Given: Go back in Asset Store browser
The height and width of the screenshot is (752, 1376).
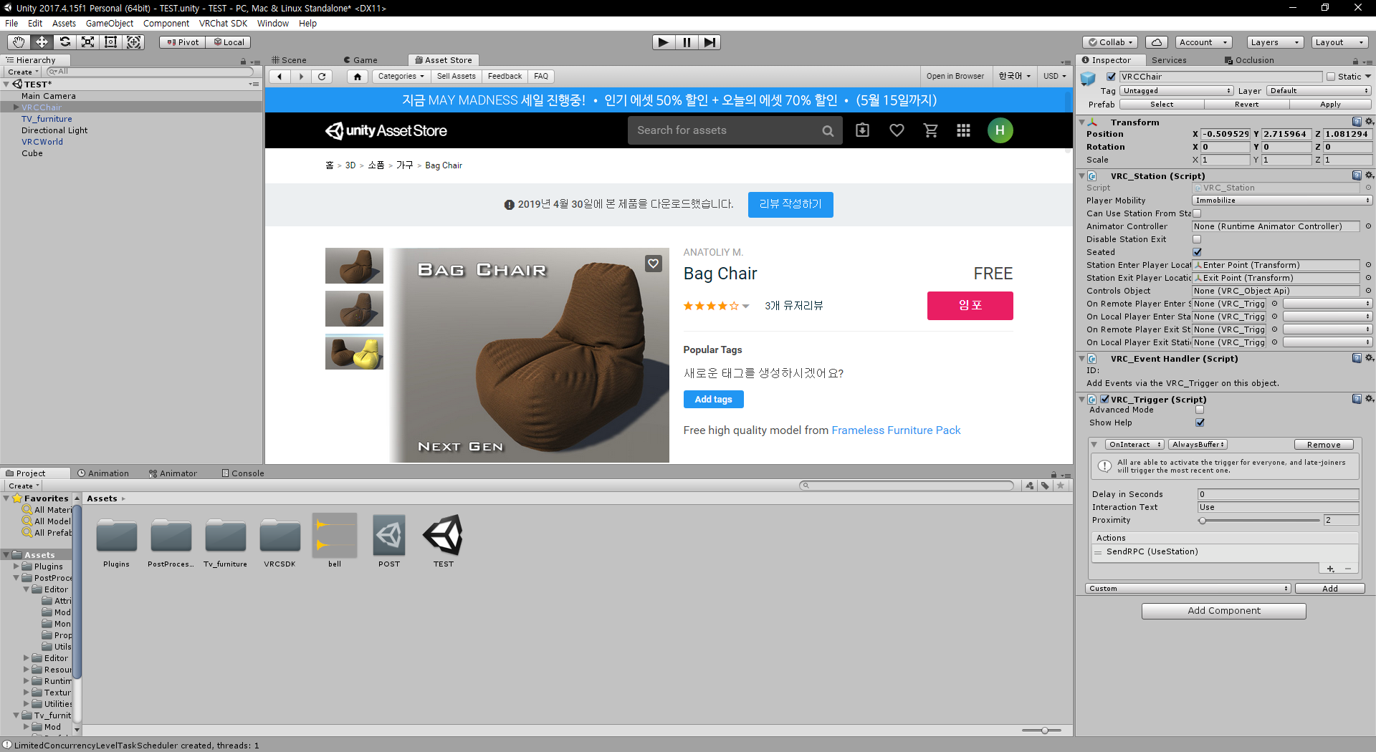Looking at the screenshot, I should pos(279,77).
